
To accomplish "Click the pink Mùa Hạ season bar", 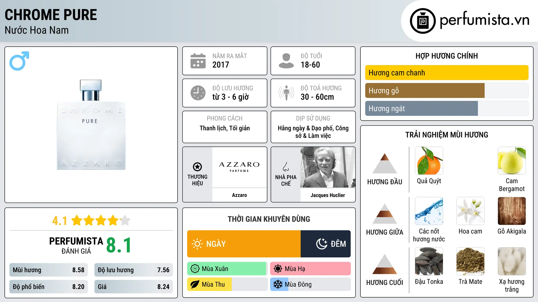I will point(311,269).
